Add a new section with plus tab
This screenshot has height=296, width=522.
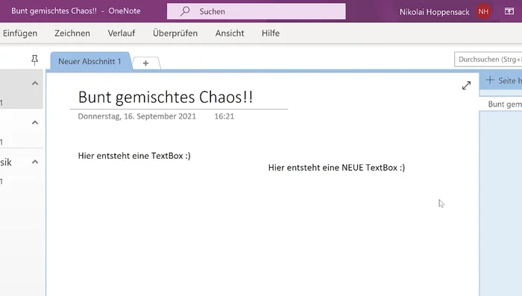[x=146, y=63]
